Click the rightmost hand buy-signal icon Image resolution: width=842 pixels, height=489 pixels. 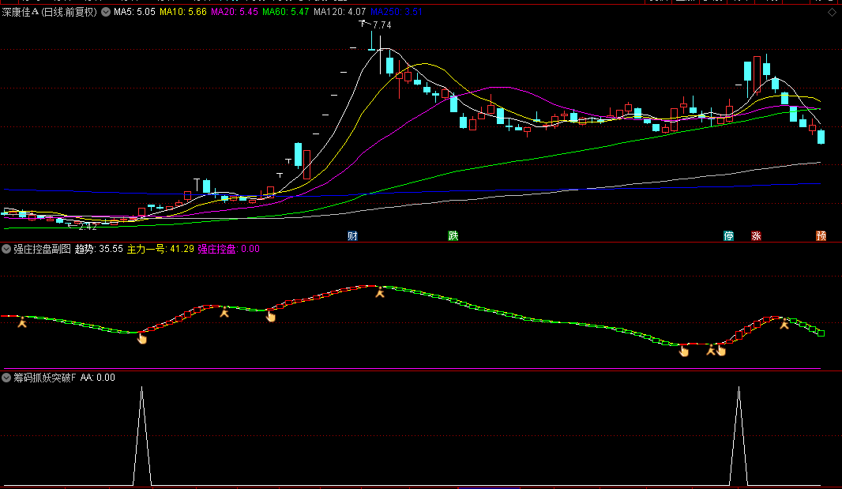click(x=721, y=351)
